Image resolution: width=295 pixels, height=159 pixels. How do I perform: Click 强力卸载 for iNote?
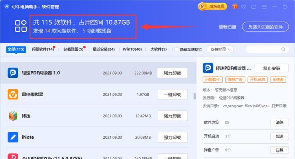pyautogui.click(x=172, y=137)
